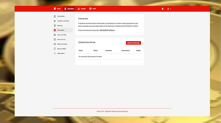Screen dimensions: 221x123
Task: Click the Inicio speech-bubble icon
Action: tap(55, 9)
